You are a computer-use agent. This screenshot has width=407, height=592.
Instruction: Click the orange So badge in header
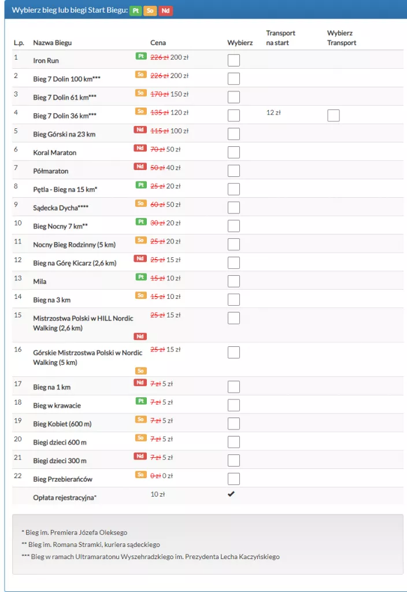151,10
